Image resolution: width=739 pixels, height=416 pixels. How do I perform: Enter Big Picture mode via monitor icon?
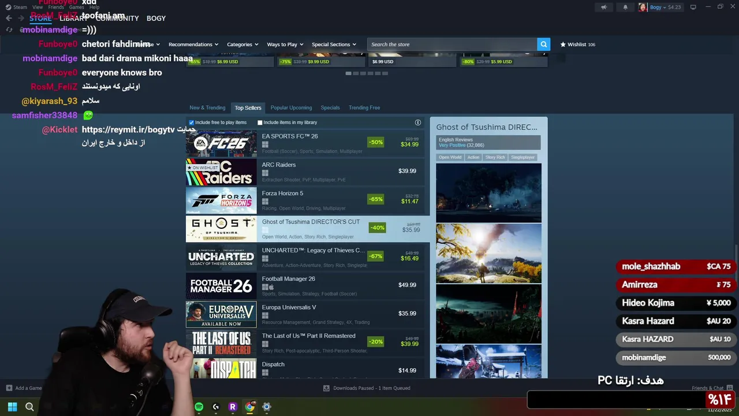[x=693, y=7]
